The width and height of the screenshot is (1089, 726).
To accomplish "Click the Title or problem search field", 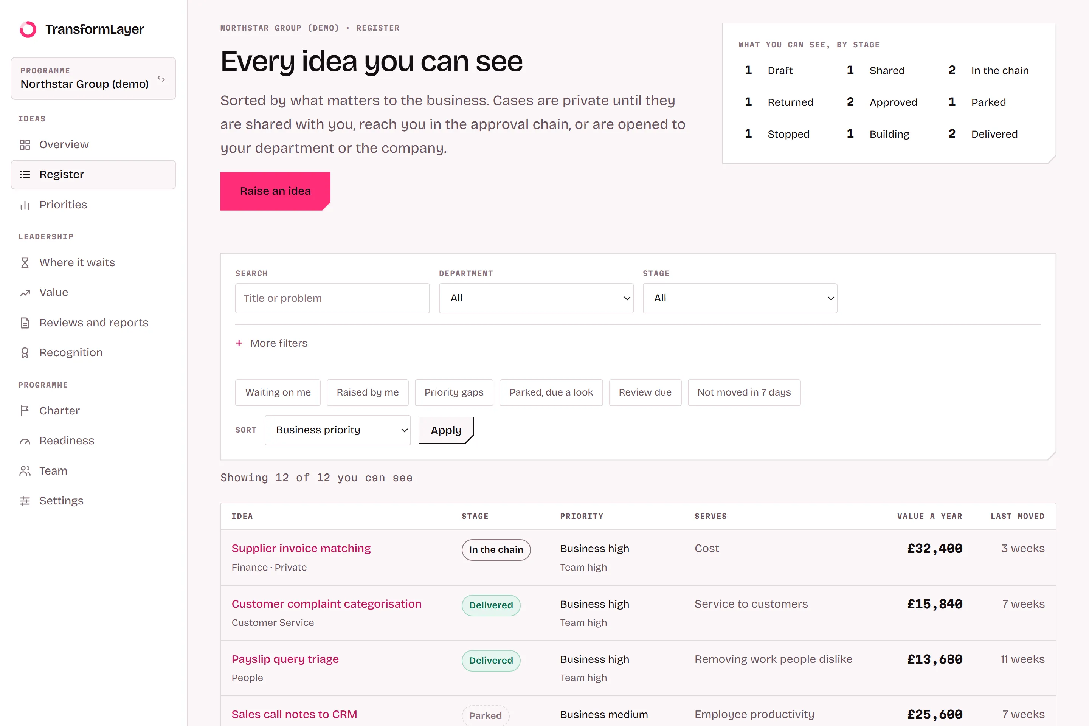I will pos(332,298).
